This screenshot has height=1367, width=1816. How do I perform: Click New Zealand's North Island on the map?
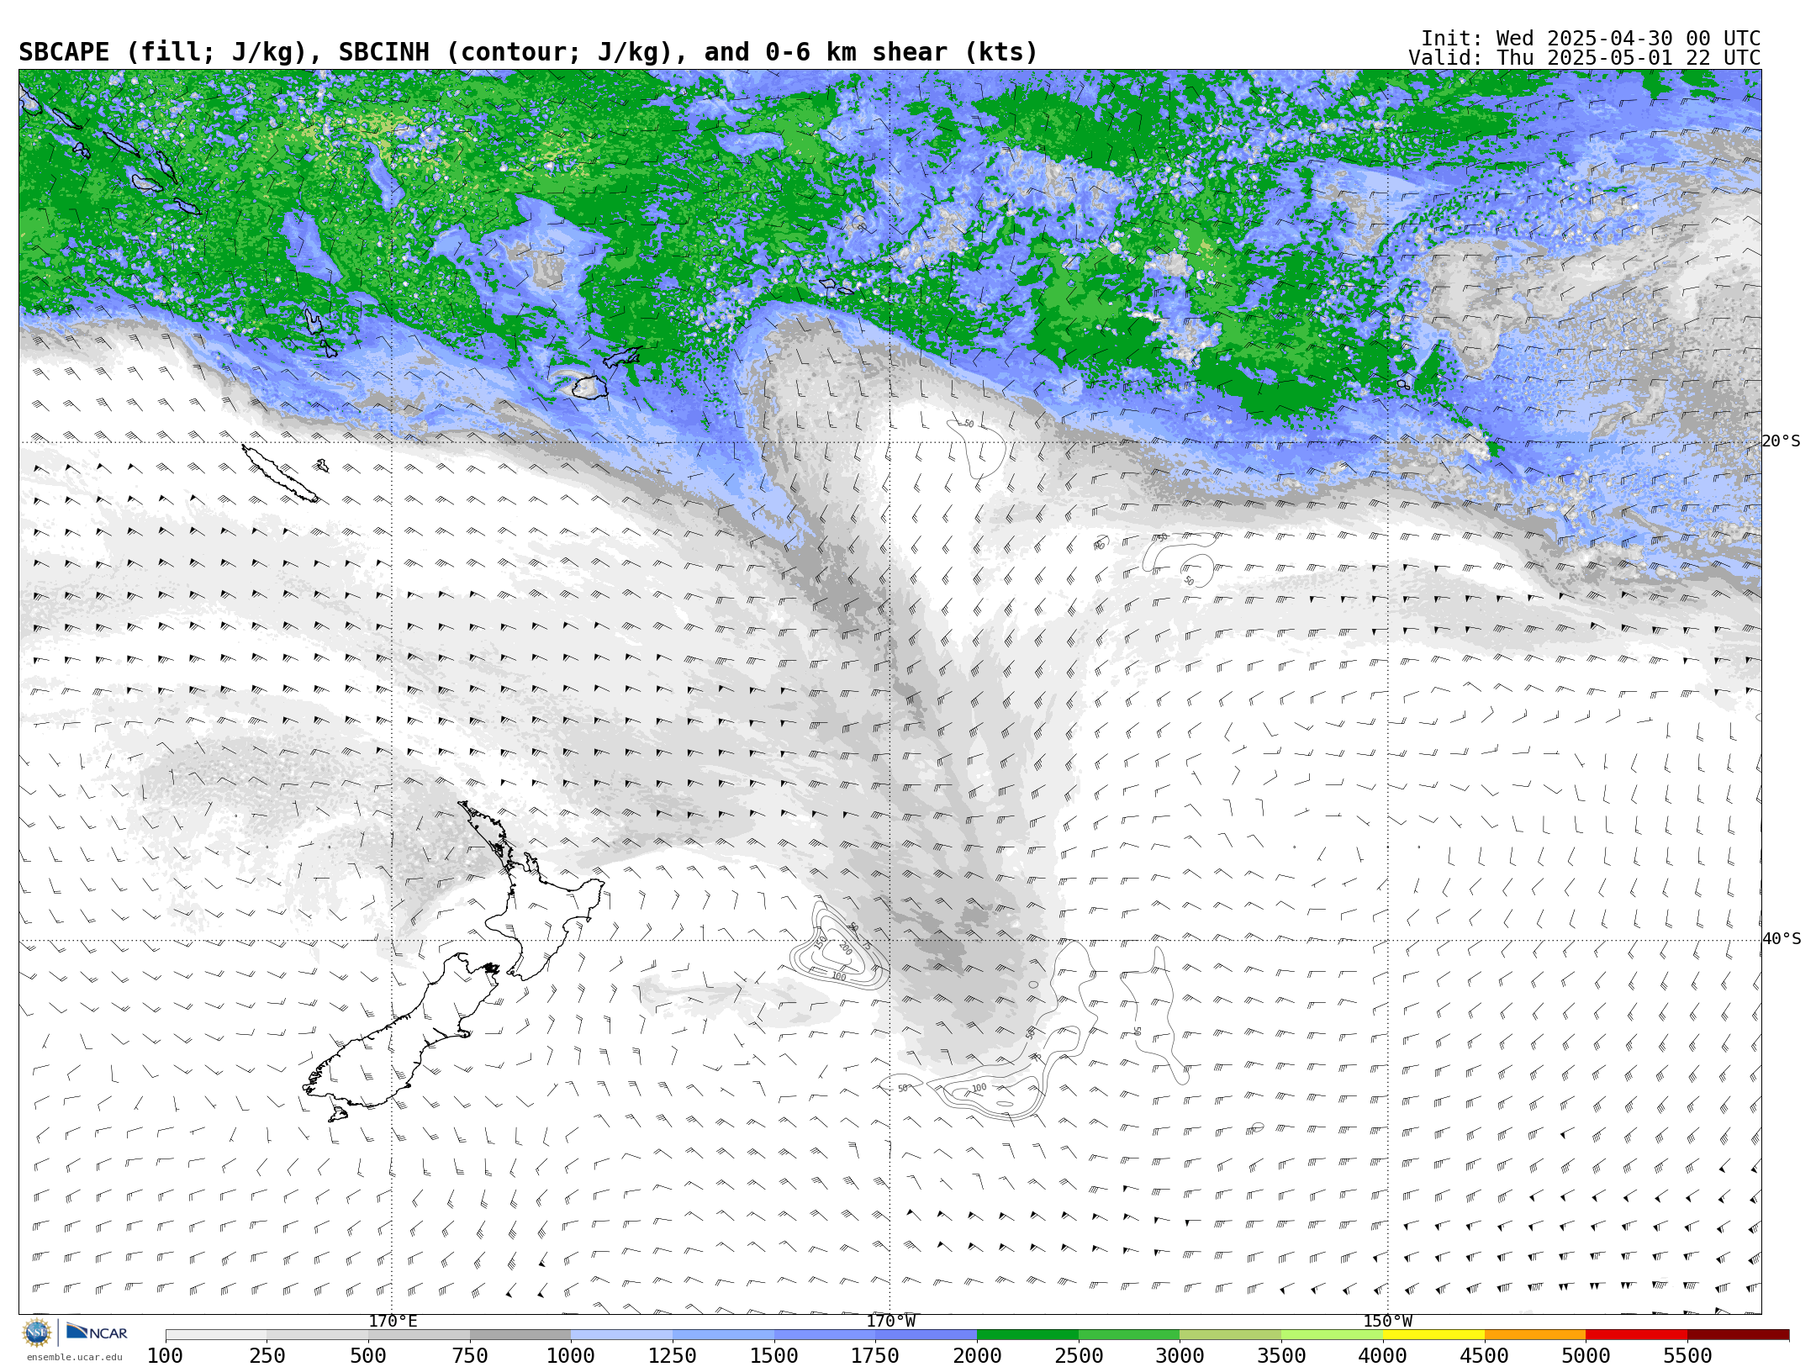coord(538,908)
